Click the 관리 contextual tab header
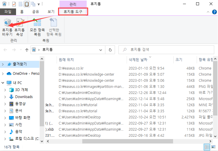The width and height of the screenshot is (218, 151). pyautogui.click(x=73, y=4)
